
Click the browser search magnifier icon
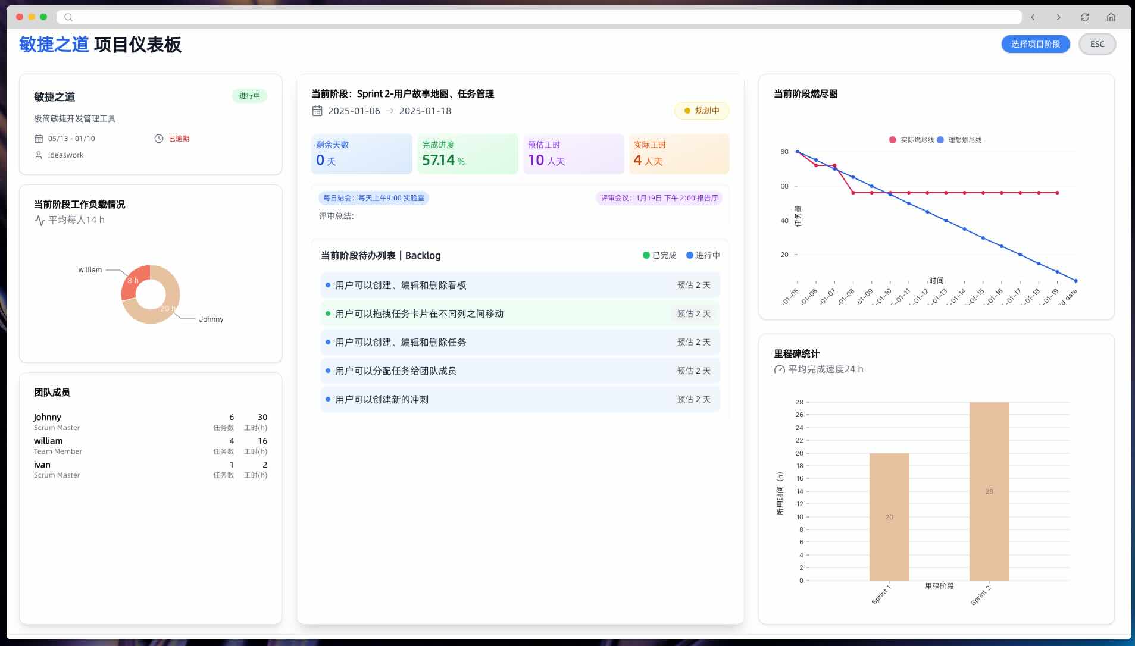pos(68,17)
